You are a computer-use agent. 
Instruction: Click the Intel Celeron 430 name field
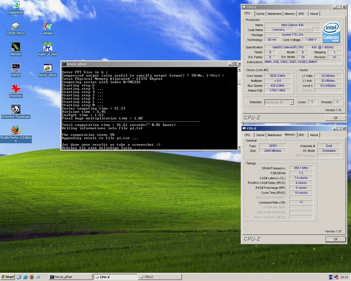point(293,25)
